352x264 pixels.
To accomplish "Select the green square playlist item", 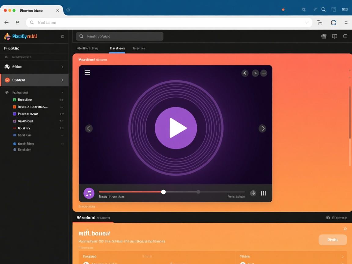I will click(24, 100).
